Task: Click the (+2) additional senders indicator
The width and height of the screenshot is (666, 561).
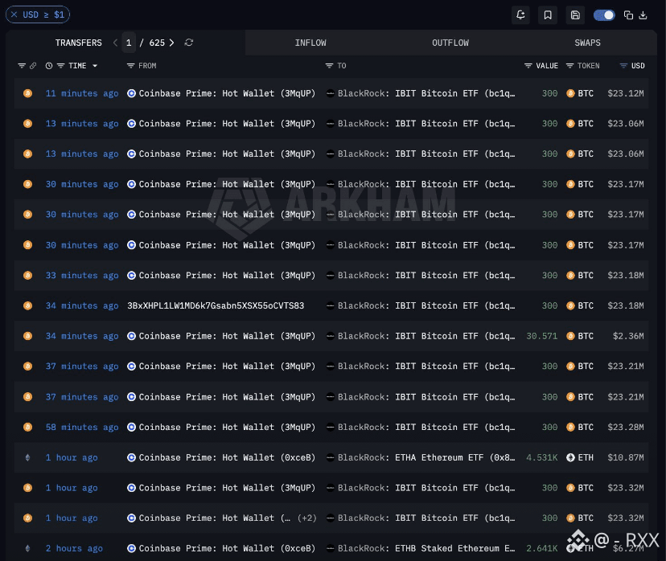Action: click(307, 518)
